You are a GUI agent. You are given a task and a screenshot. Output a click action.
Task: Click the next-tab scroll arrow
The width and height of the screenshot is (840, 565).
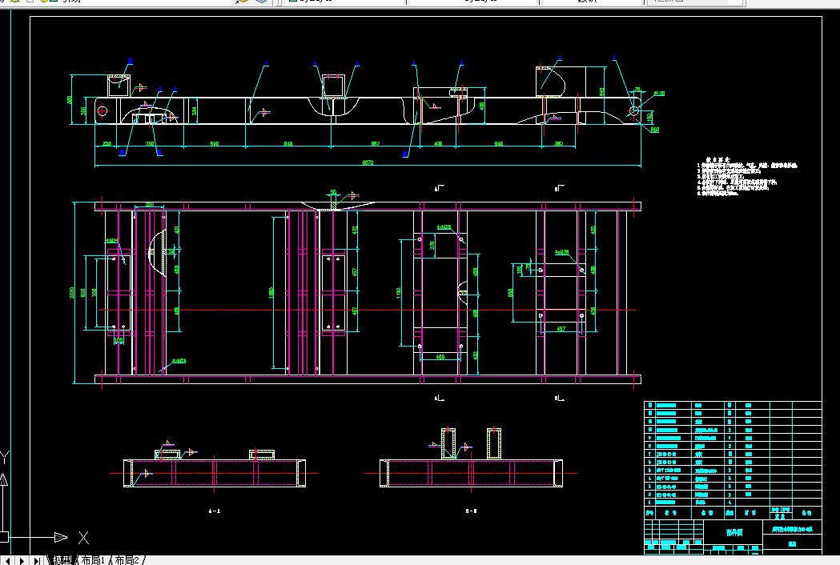tap(22, 561)
